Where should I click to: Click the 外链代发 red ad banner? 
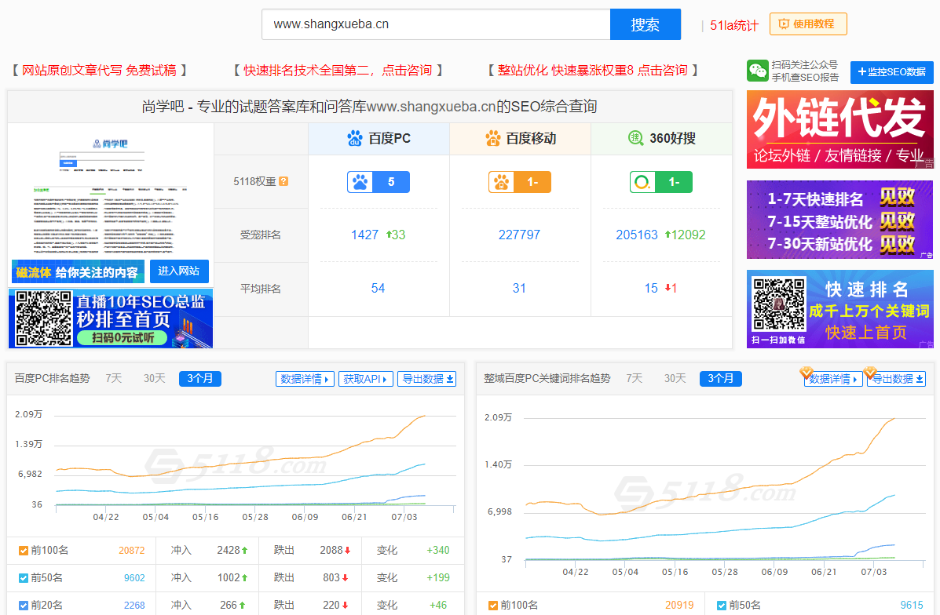click(840, 129)
